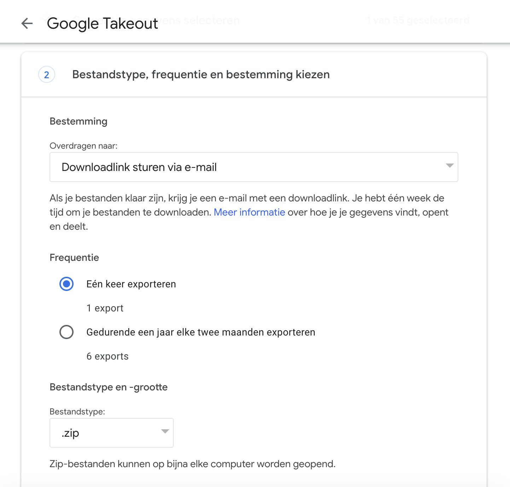Click the "Overdragen naar:" field label
The height and width of the screenshot is (487, 510).
click(x=83, y=146)
